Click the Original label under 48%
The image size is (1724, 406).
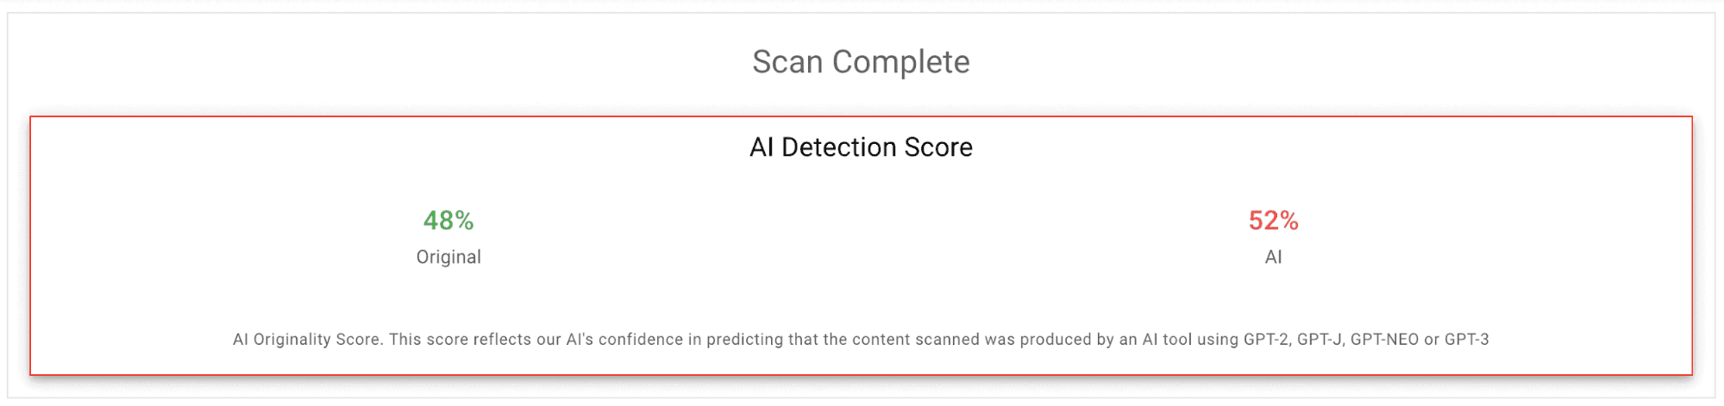(x=448, y=257)
